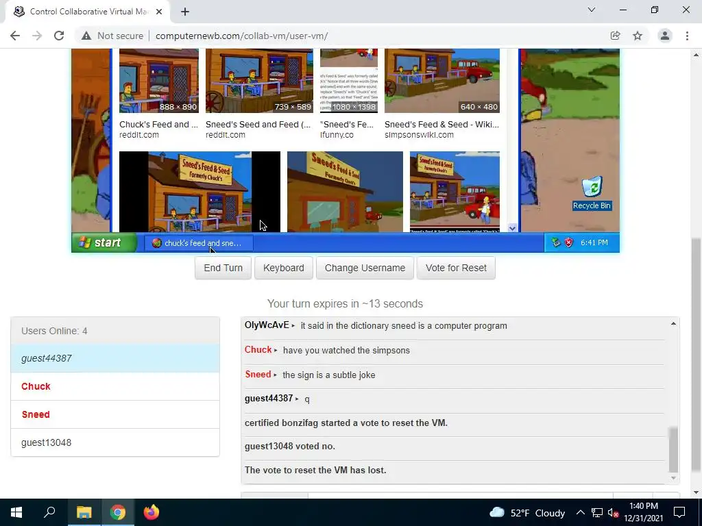Click the network tray icon in the VM

(x=556, y=242)
